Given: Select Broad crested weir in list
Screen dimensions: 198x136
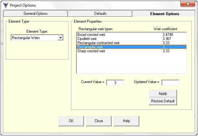Looking at the screenshot, I should (x=91, y=35).
